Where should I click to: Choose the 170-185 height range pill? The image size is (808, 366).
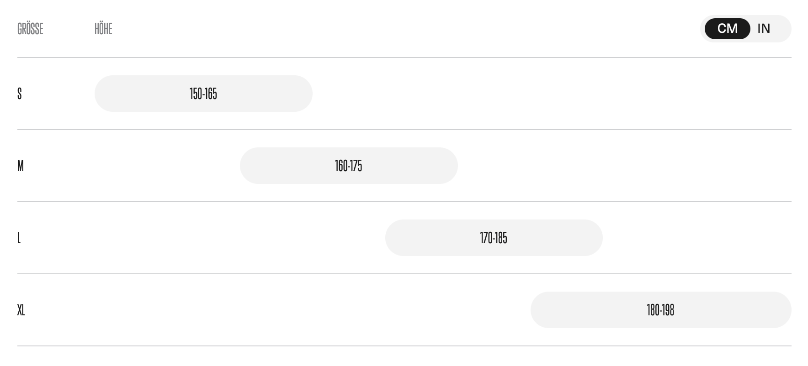[x=494, y=238]
